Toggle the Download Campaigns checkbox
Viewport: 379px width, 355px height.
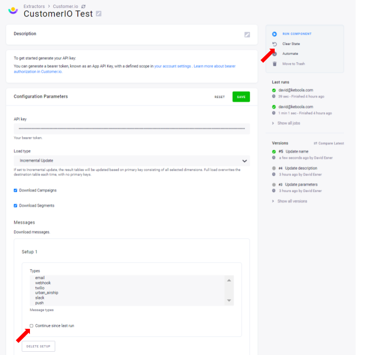point(15,190)
